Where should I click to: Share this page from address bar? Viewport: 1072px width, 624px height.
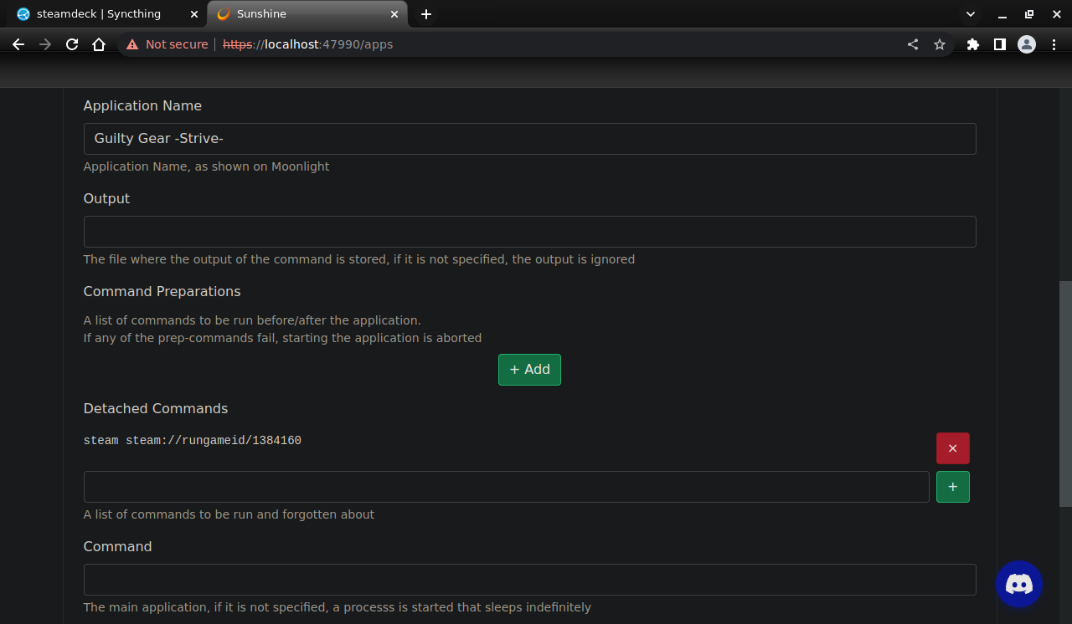pyautogui.click(x=913, y=44)
